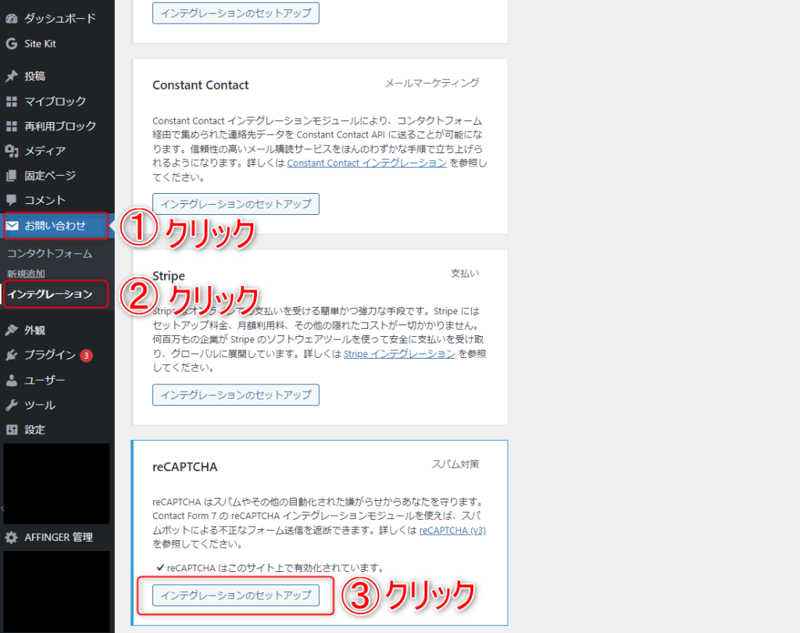
Task: Open the reCAPTCHA (v3) link
Action: (452, 530)
